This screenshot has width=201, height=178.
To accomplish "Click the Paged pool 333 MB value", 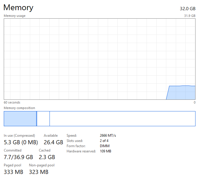I will click(13, 172).
